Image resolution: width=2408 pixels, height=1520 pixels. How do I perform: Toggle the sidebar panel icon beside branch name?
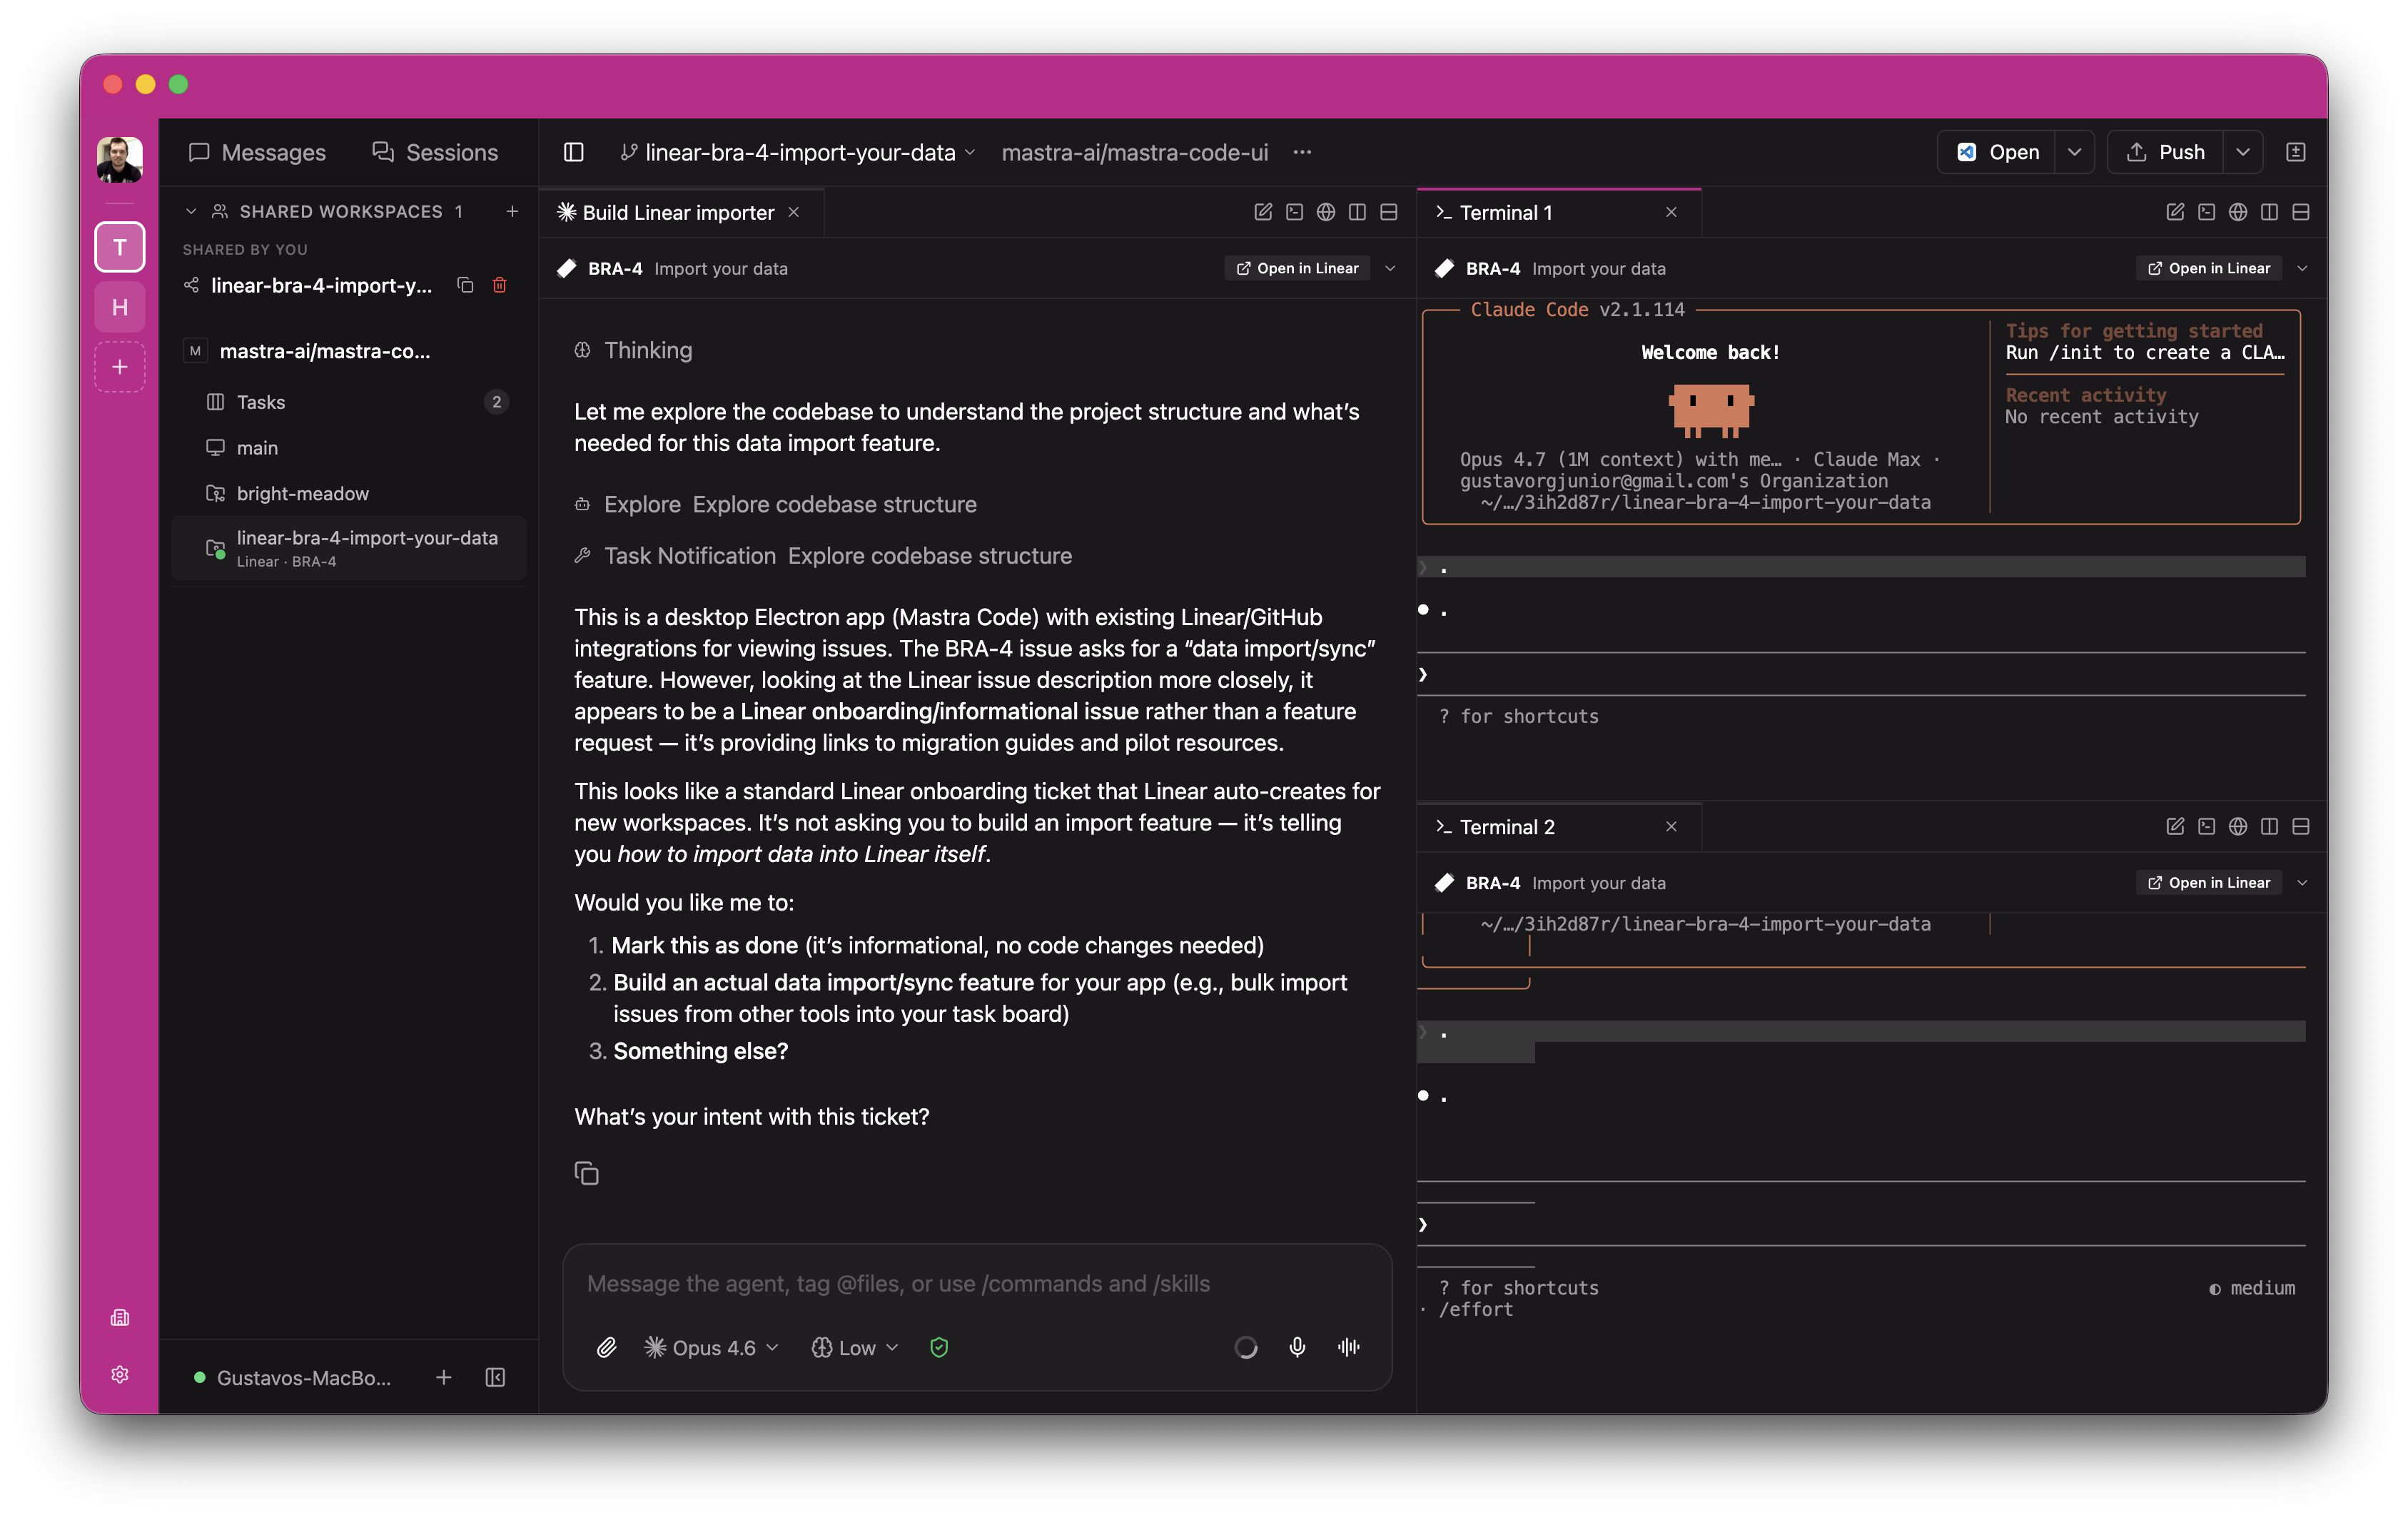[x=573, y=152]
